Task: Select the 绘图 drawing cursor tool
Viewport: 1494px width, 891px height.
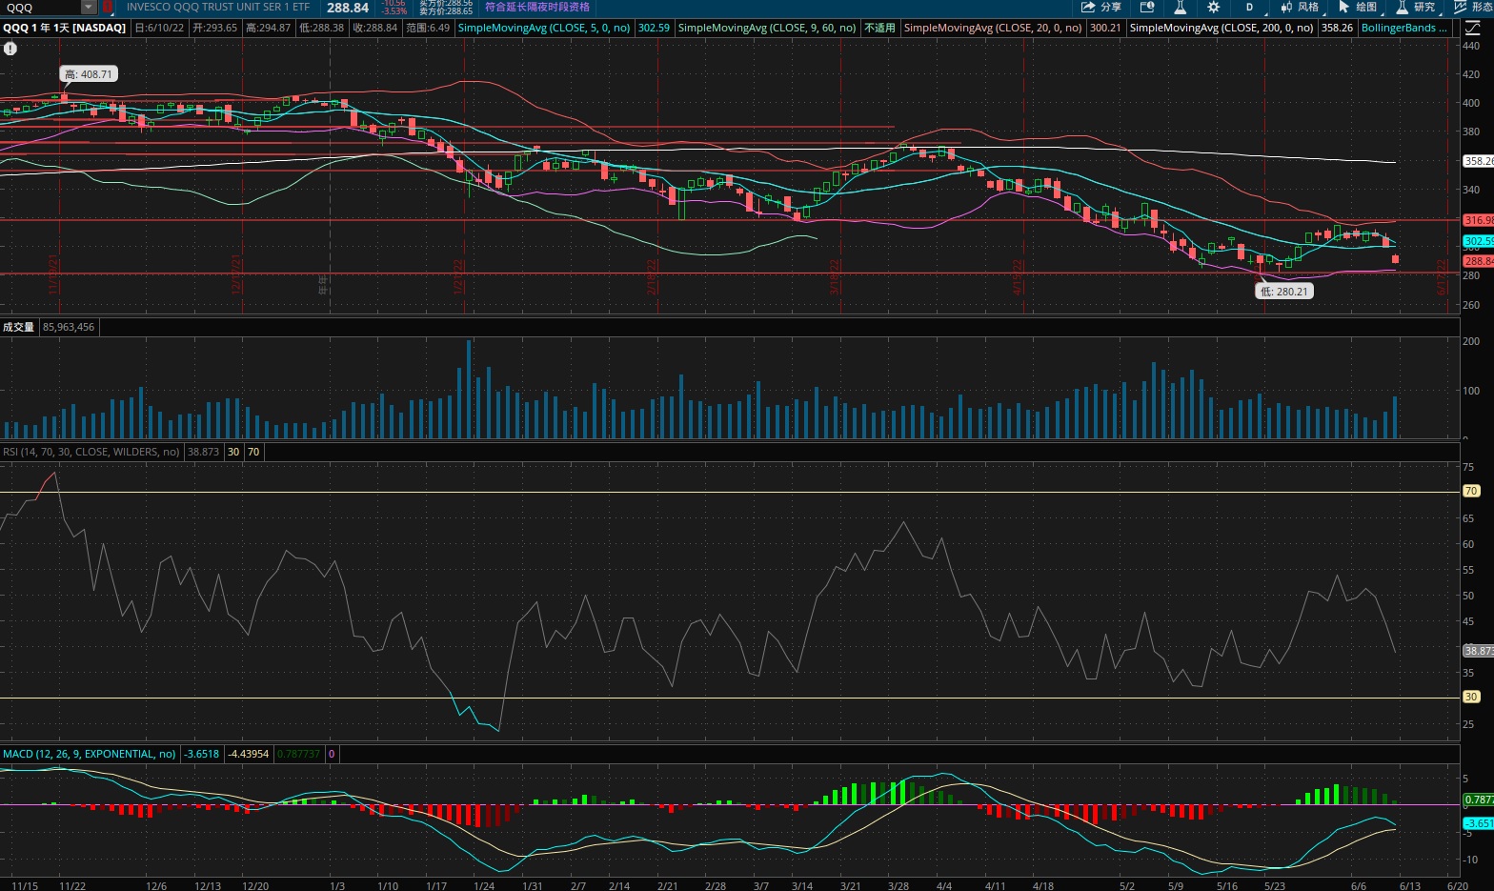Action: [x=1358, y=7]
